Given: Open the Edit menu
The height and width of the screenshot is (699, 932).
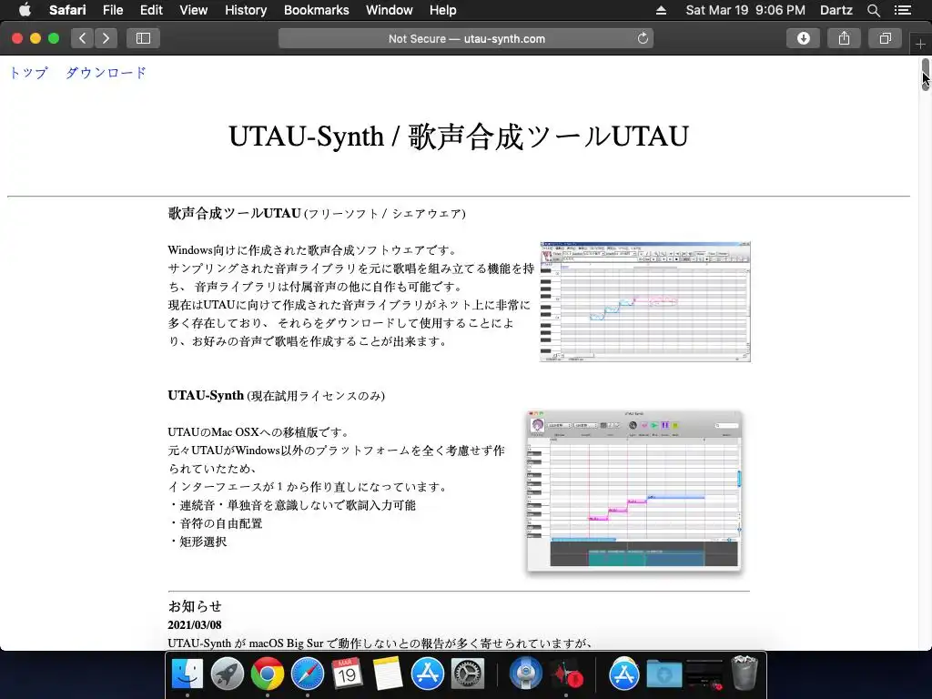Looking at the screenshot, I should click(x=151, y=10).
